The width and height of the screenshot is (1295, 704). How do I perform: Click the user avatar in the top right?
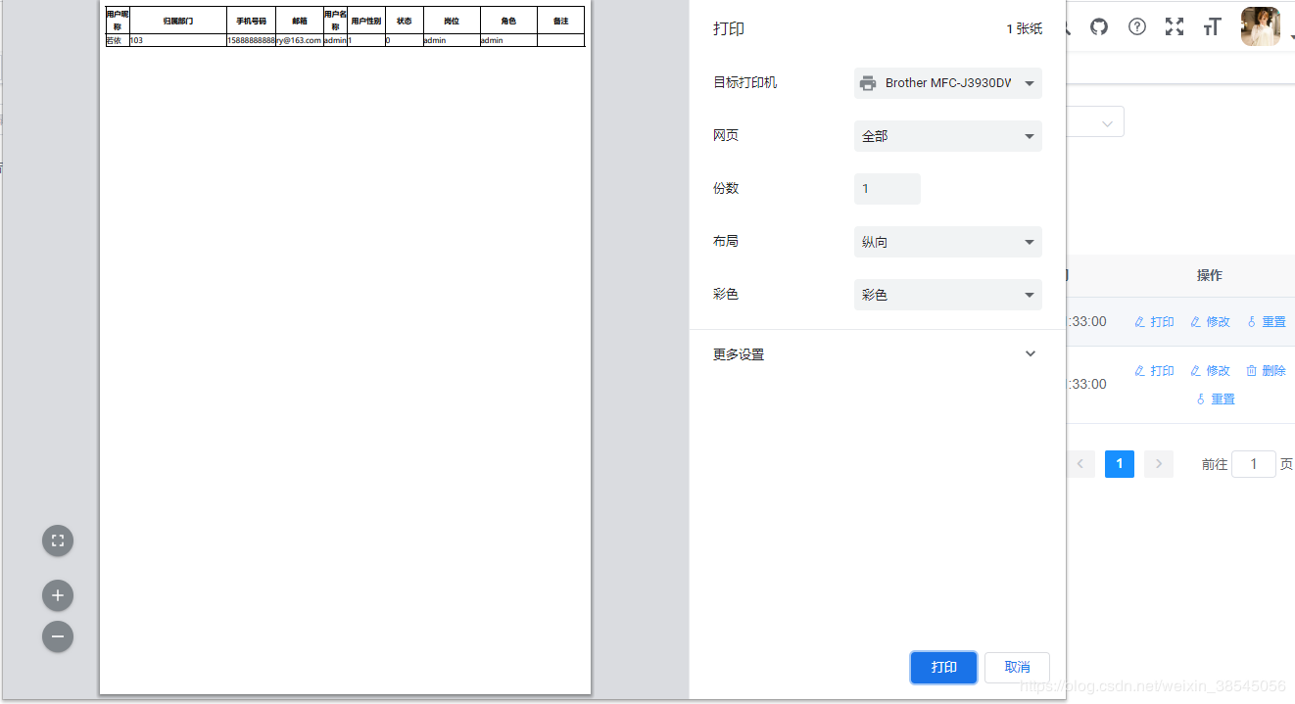[1260, 26]
